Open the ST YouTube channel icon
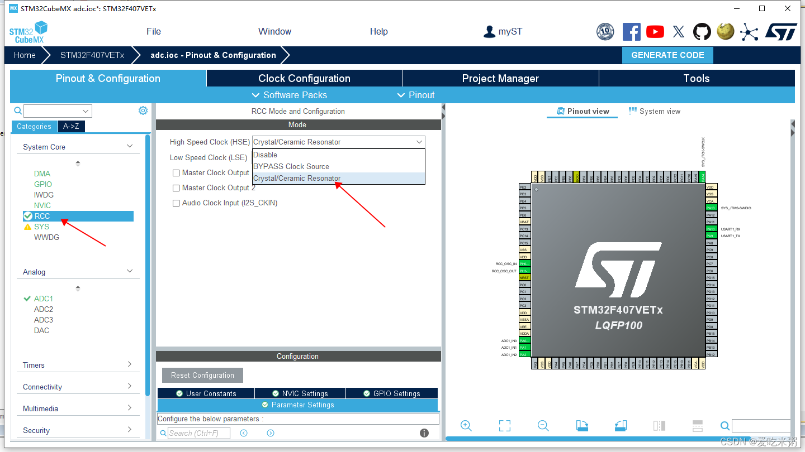 pyautogui.click(x=655, y=32)
